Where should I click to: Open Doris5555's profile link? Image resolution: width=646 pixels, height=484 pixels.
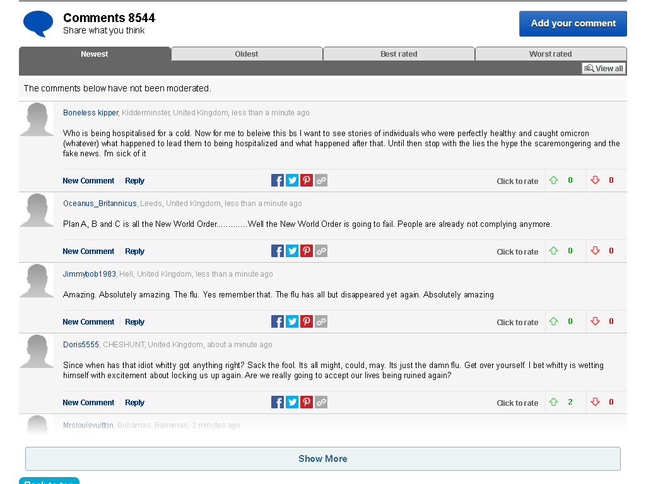click(x=81, y=345)
